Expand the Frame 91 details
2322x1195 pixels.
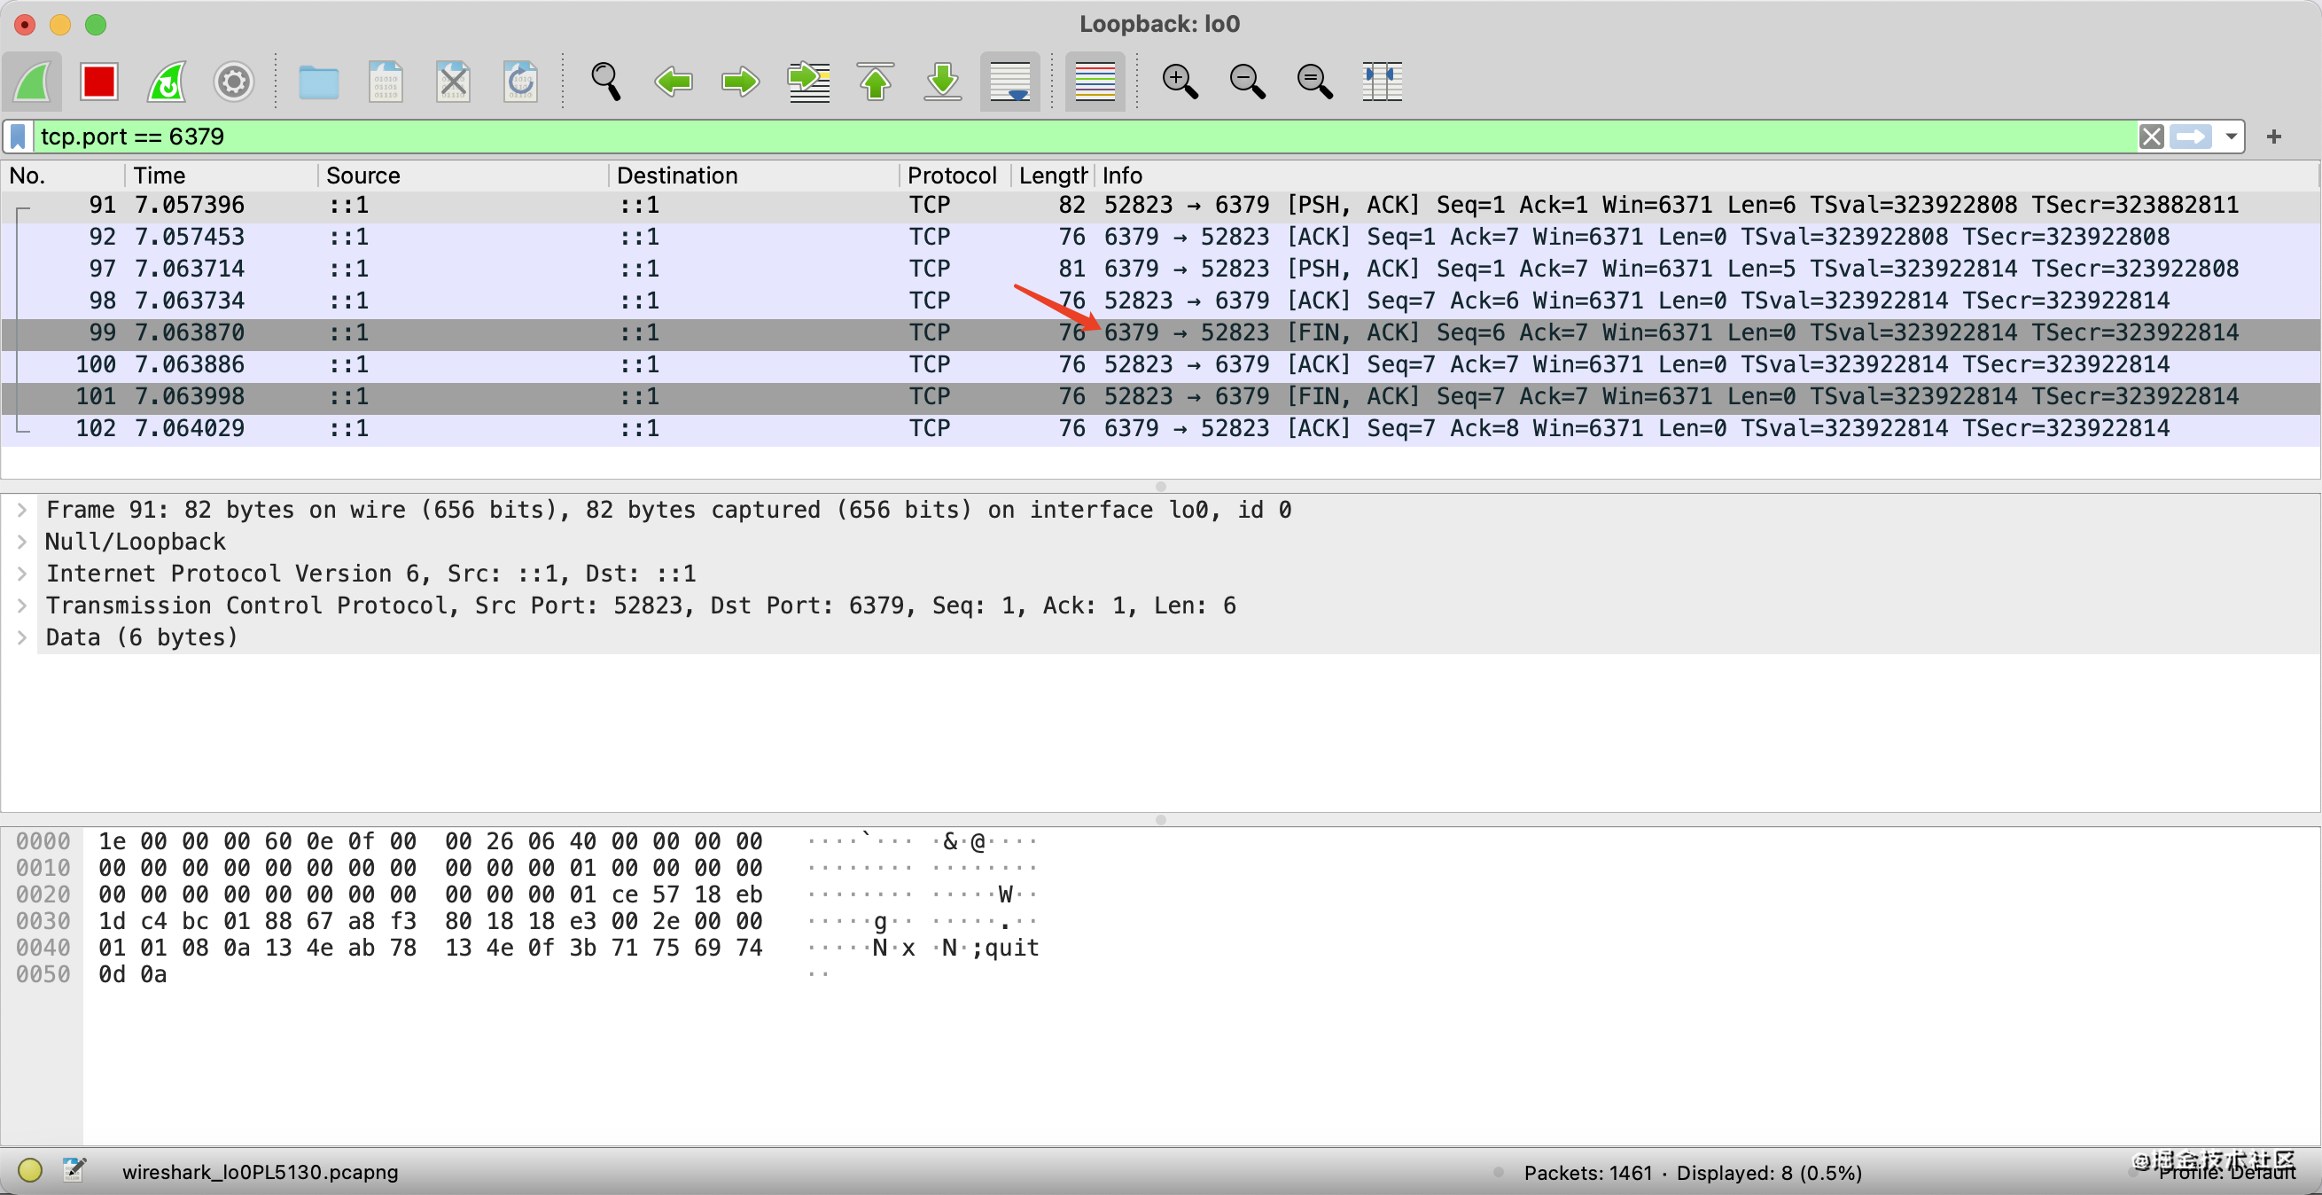click(21, 511)
